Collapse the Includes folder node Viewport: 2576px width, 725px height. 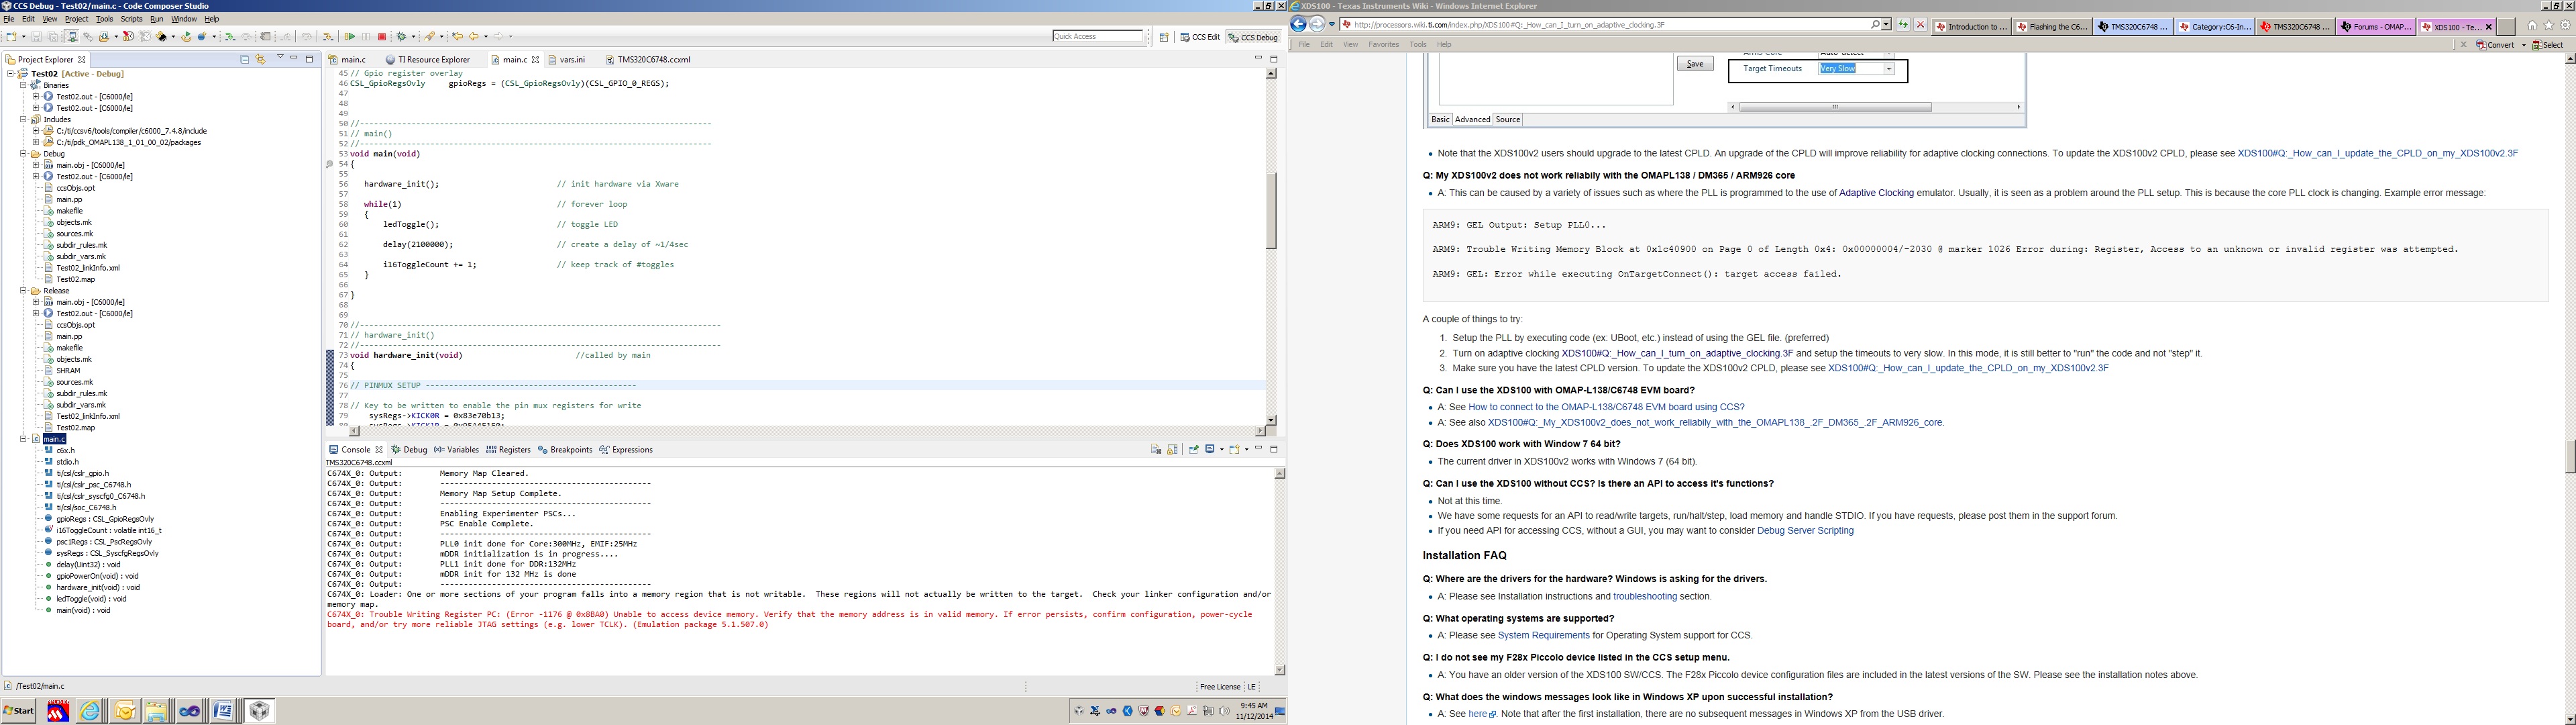point(23,119)
